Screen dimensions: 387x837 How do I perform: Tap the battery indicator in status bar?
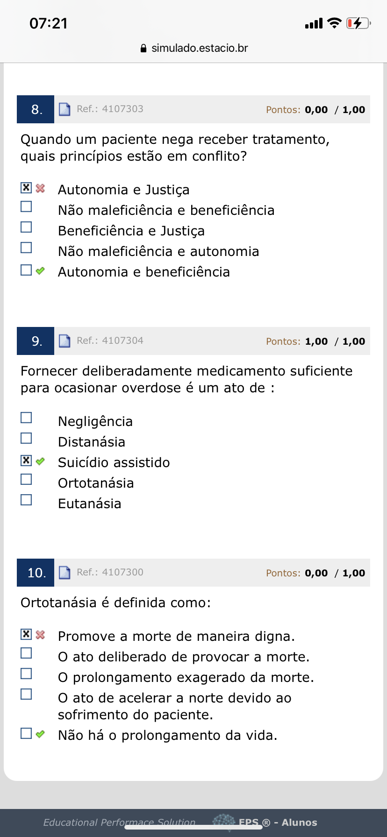tap(358, 23)
